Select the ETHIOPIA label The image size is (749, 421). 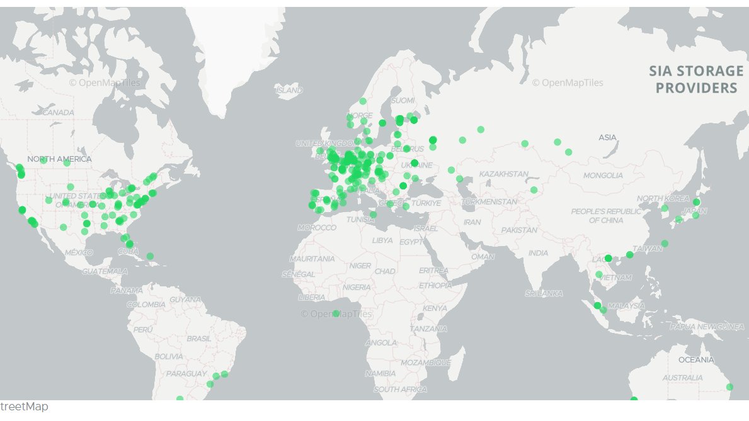pyautogui.click(x=435, y=286)
